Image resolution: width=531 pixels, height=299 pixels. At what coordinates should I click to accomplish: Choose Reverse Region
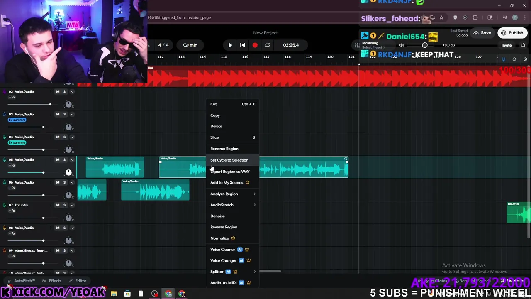(233, 227)
